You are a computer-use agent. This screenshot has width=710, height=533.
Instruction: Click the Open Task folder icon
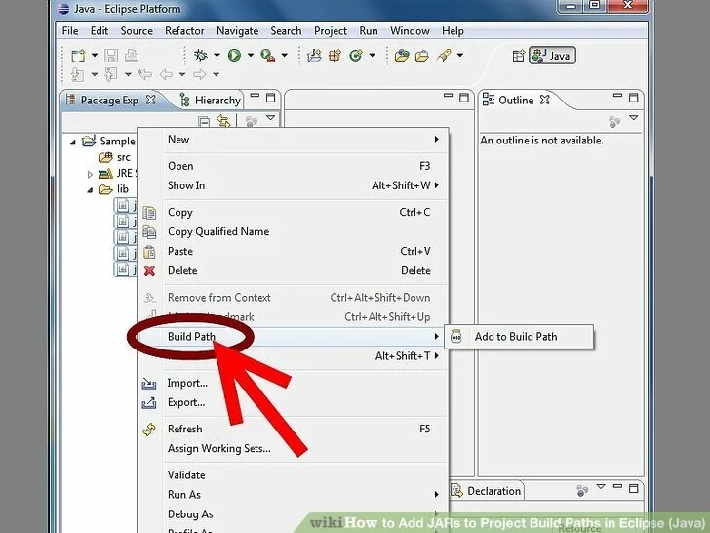click(x=422, y=56)
